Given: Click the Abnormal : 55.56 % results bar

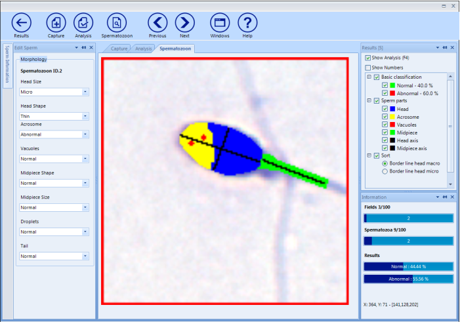Looking at the screenshot, I should (408, 279).
